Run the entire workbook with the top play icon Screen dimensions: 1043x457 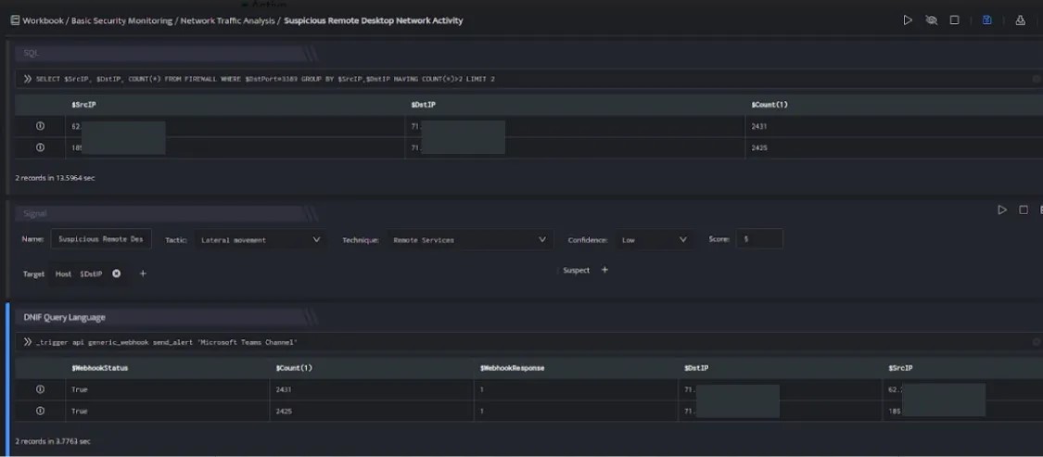coord(908,20)
